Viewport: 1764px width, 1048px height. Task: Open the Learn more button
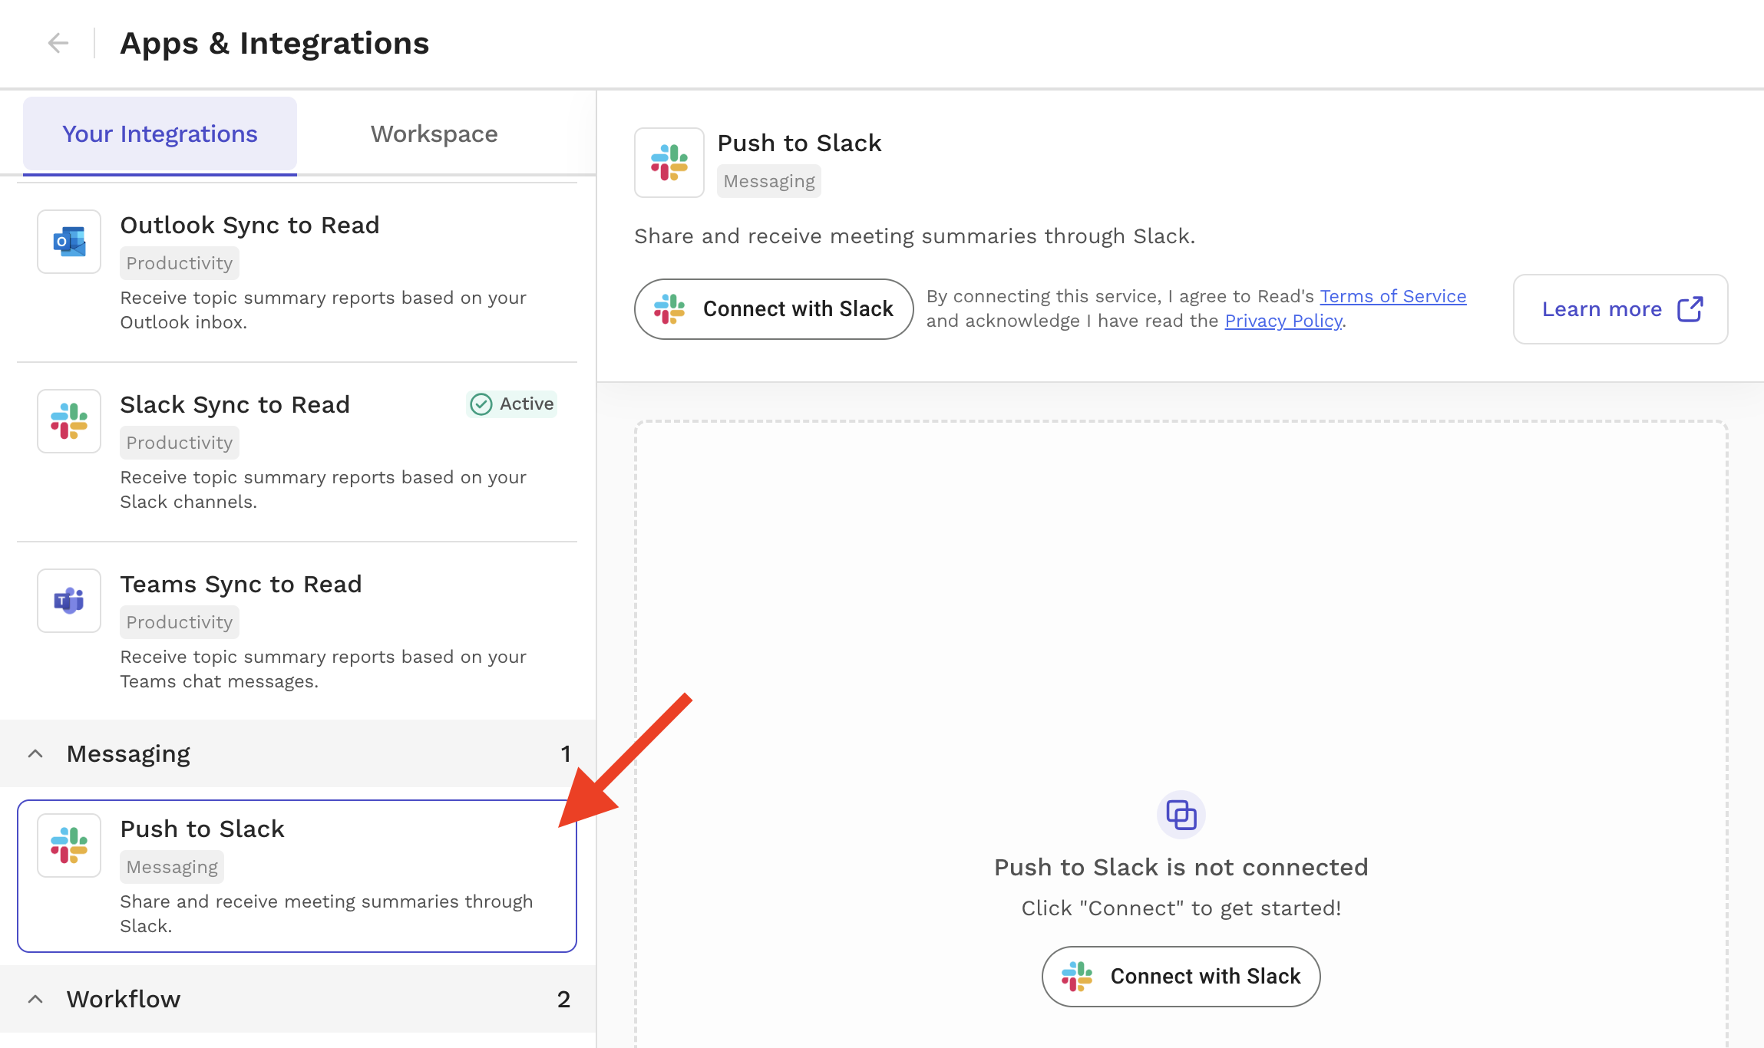click(x=1620, y=309)
